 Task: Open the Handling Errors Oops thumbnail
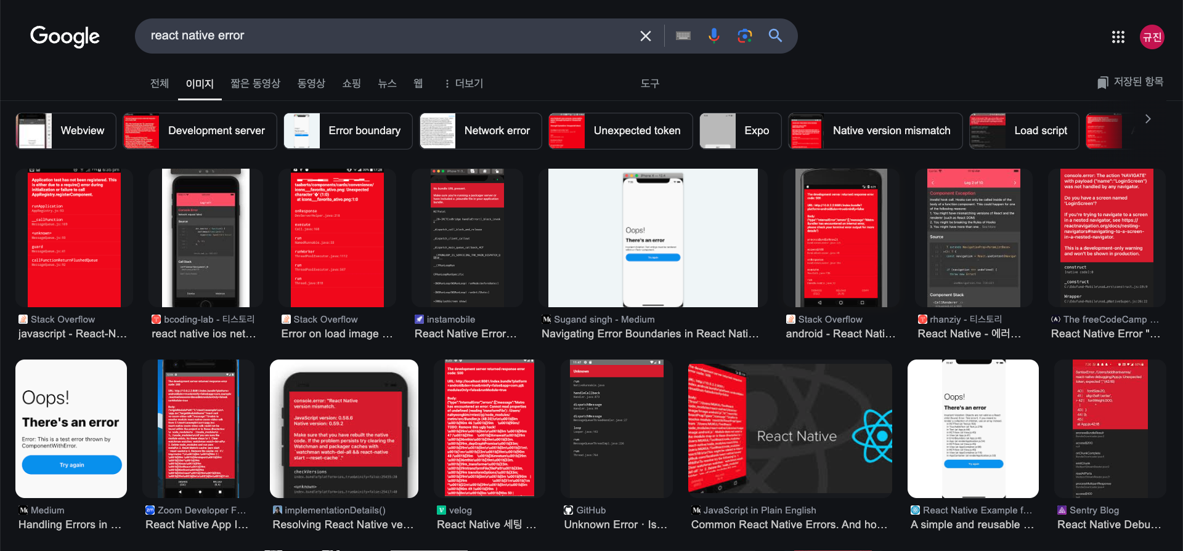[x=71, y=428]
